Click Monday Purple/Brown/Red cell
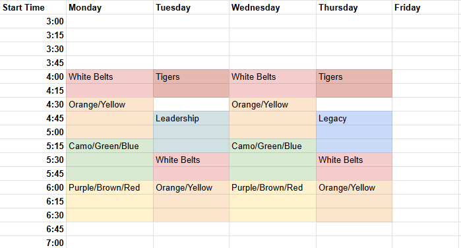This screenshot has width=461, height=248. (x=109, y=187)
